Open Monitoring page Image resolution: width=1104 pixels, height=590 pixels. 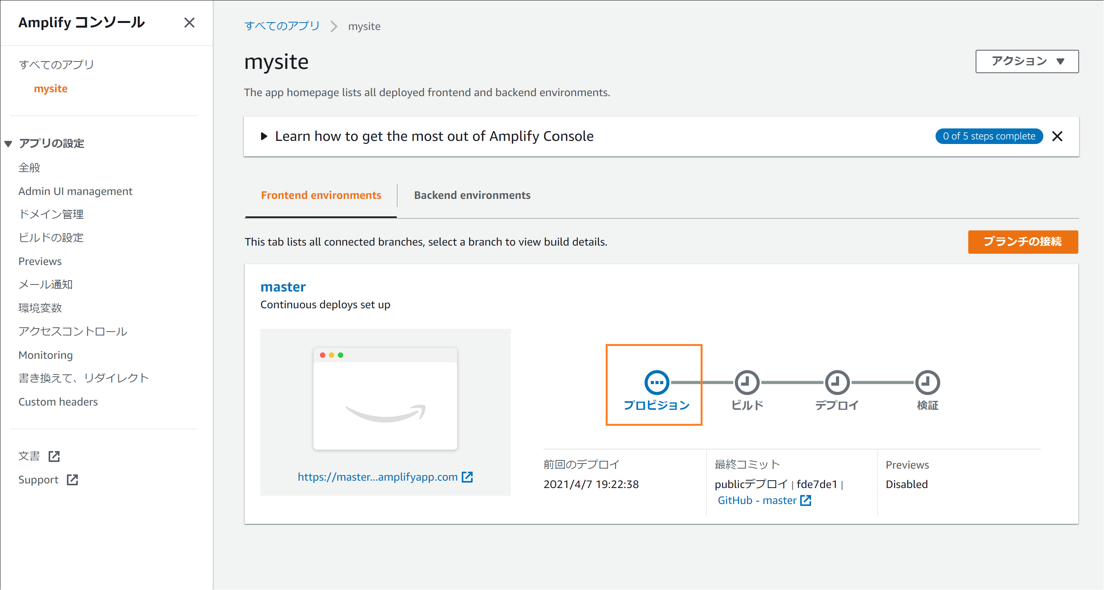[x=46, y=355]
